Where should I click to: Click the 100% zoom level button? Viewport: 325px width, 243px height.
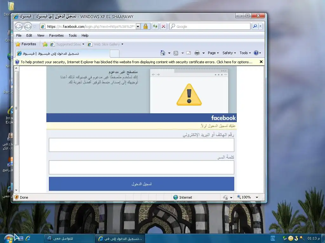point(244,197)
